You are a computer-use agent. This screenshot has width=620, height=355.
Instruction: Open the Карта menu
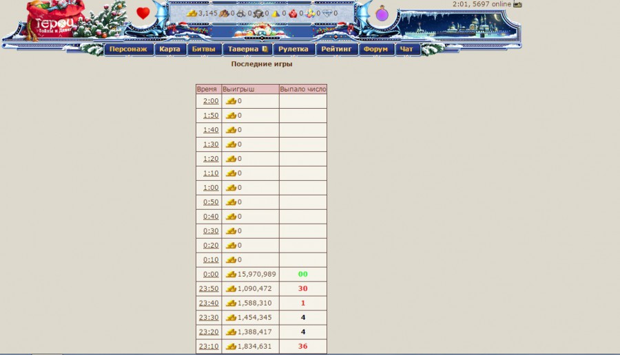click(169, 50)
